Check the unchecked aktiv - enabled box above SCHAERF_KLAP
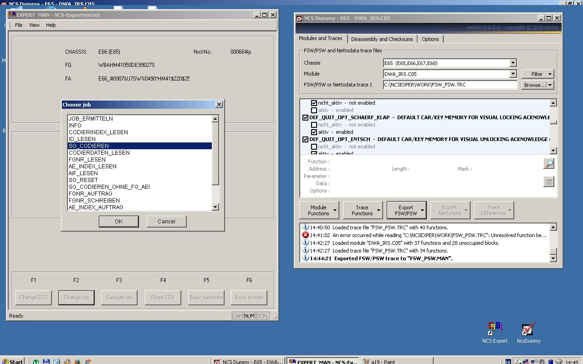 [314, 110]
